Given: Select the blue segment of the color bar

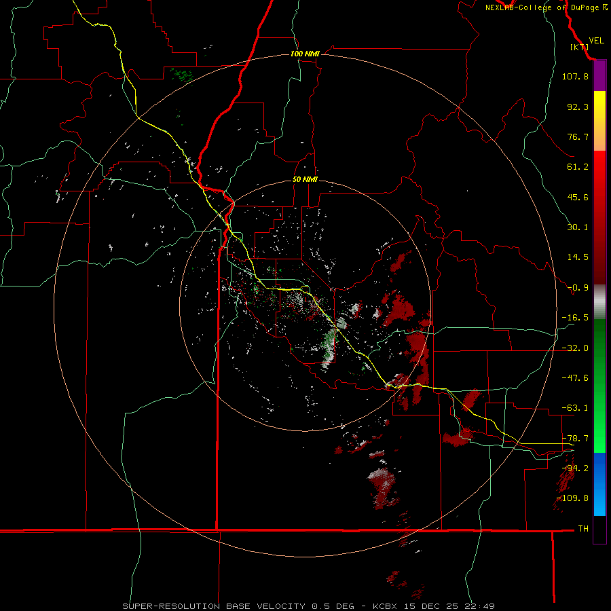Looking at the screenshot, I should (599, 484).
